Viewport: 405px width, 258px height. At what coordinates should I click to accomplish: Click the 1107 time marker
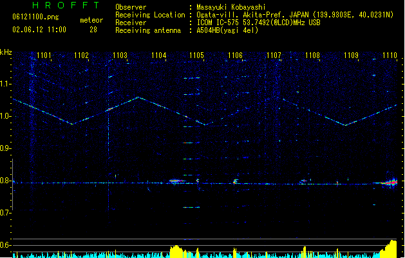(274, 55)
